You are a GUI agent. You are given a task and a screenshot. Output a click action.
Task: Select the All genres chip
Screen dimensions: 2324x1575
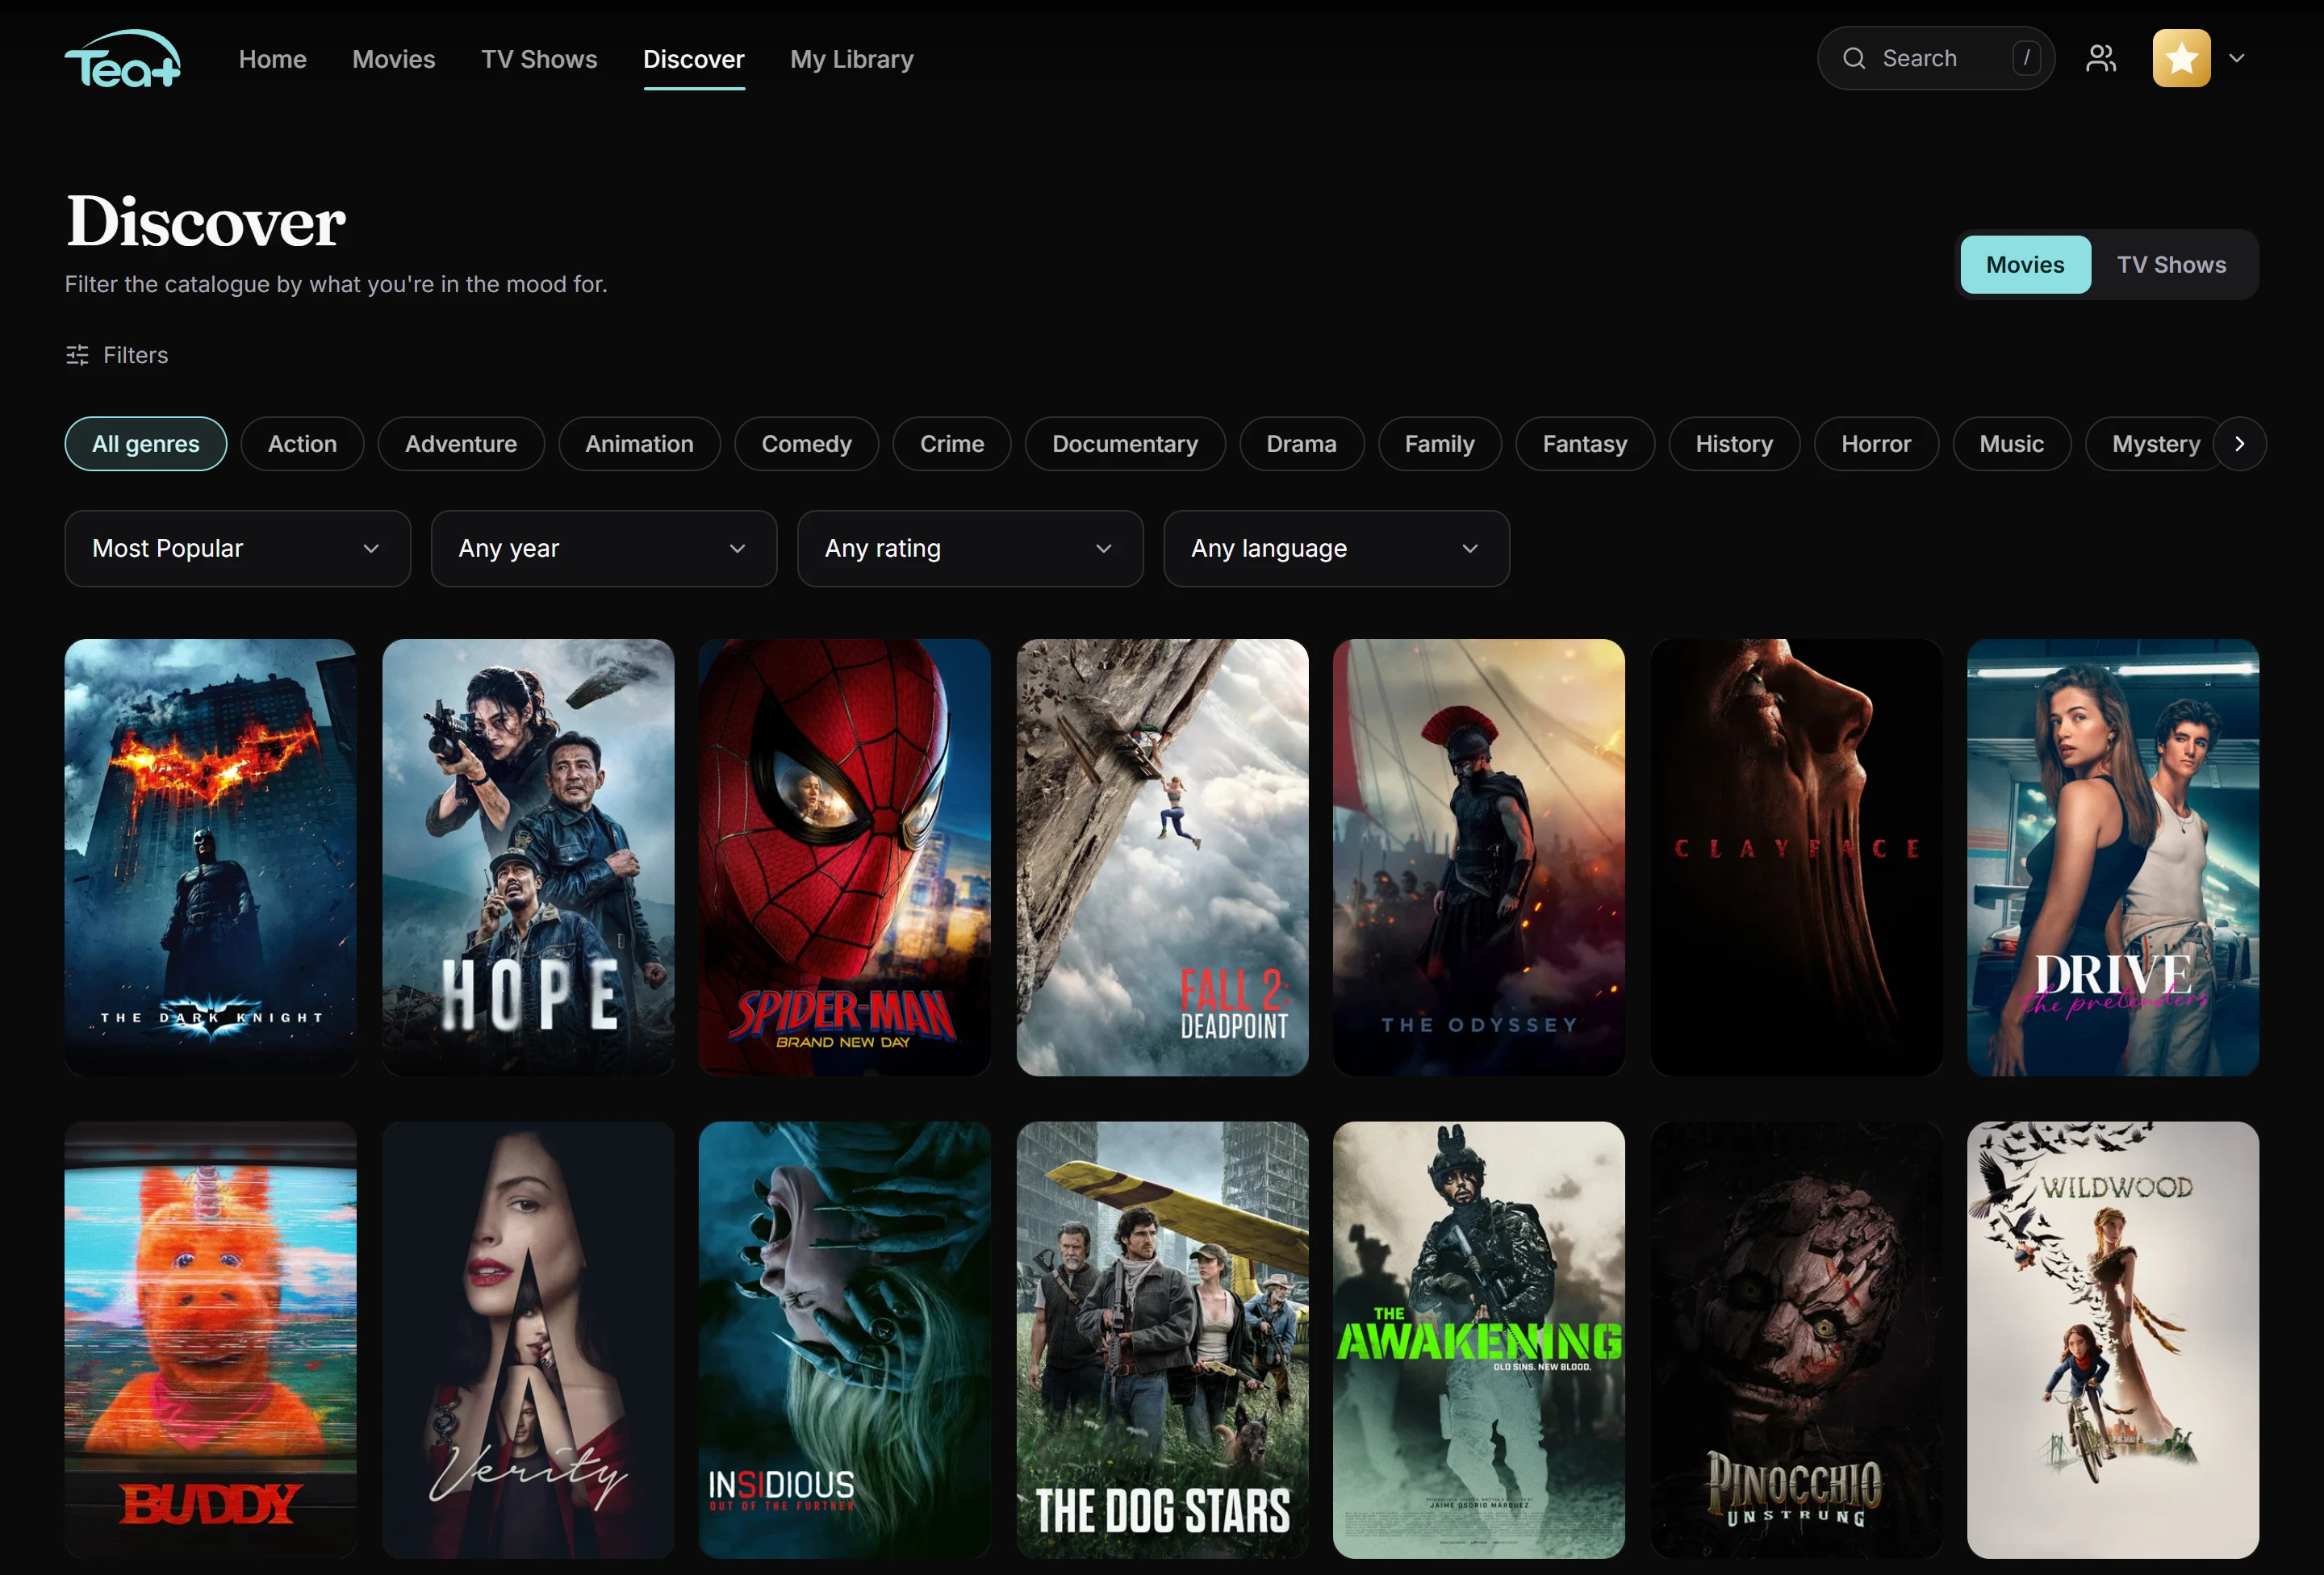pos(146,443)
